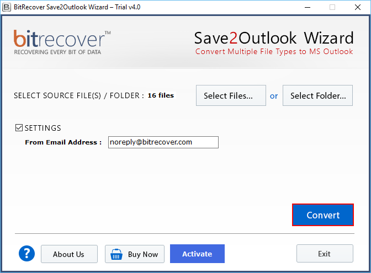Image resolution: width=371 pixels, height=273 pixels.
Task: Click the blue Activate button
Action: click(x=197, y=254)
